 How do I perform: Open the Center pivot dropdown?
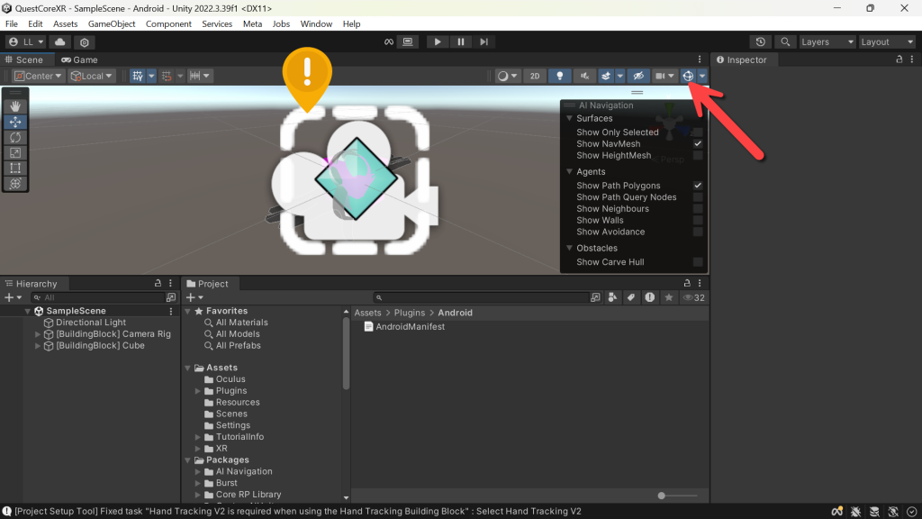tap(38, 76)
